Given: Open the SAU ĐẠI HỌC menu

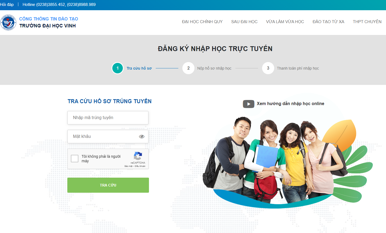Looking at the screenshot, I should point(244,22).
